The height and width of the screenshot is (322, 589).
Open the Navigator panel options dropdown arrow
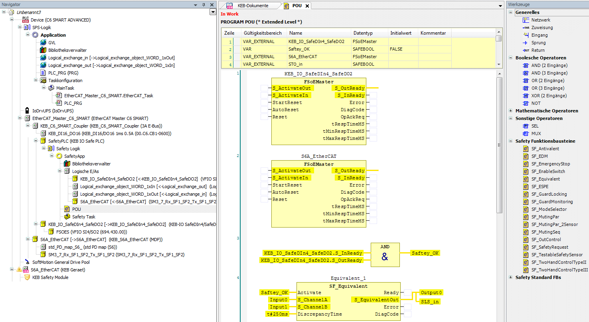196,5
